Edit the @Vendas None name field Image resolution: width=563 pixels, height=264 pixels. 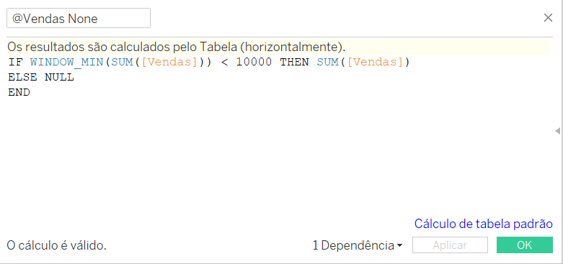79,18
